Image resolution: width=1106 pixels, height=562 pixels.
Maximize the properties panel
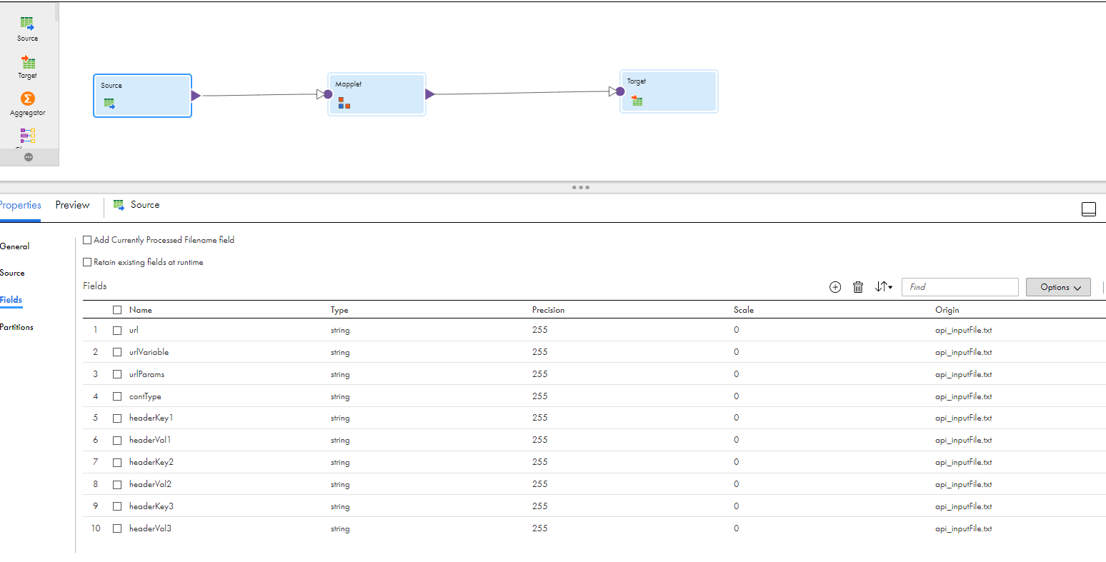(x=1089, y=209)
